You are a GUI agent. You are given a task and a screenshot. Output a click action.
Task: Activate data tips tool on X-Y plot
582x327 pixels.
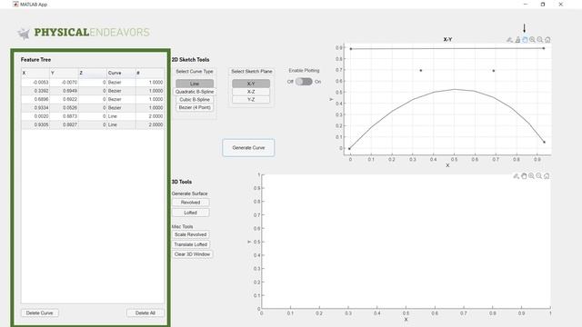coord(517,40)
